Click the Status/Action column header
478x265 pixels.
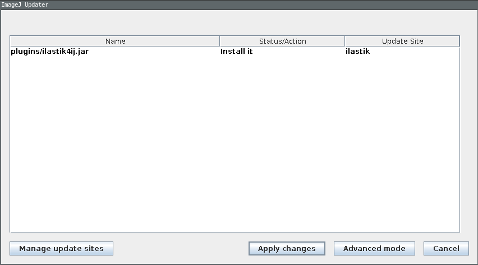pos(282,41)
